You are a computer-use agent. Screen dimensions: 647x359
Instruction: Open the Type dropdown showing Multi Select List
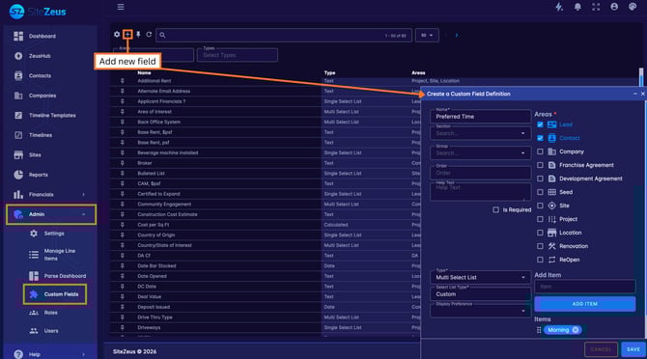tap(480, 277)
